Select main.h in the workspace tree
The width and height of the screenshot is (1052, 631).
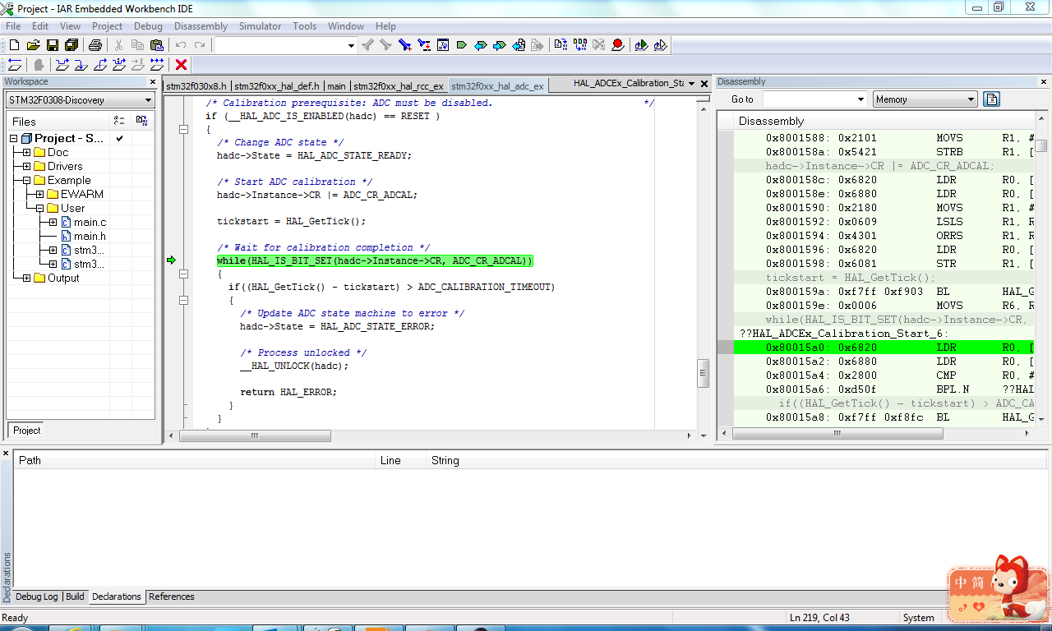pos(90,237)
